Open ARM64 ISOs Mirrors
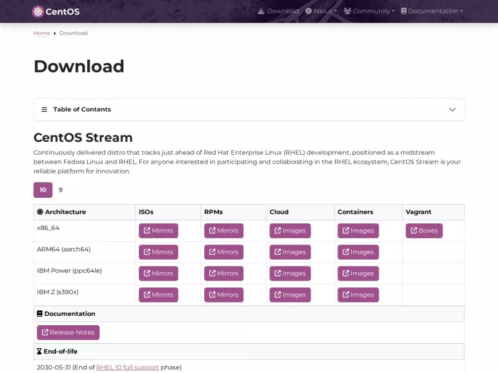The width and height of the screenshot is (498, 373). (x=158, y=252)
